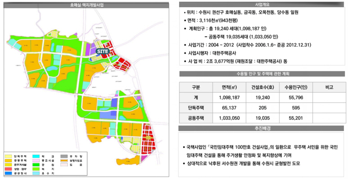Pick the yellow 단독주택 legend swatch

pos(9,156)
